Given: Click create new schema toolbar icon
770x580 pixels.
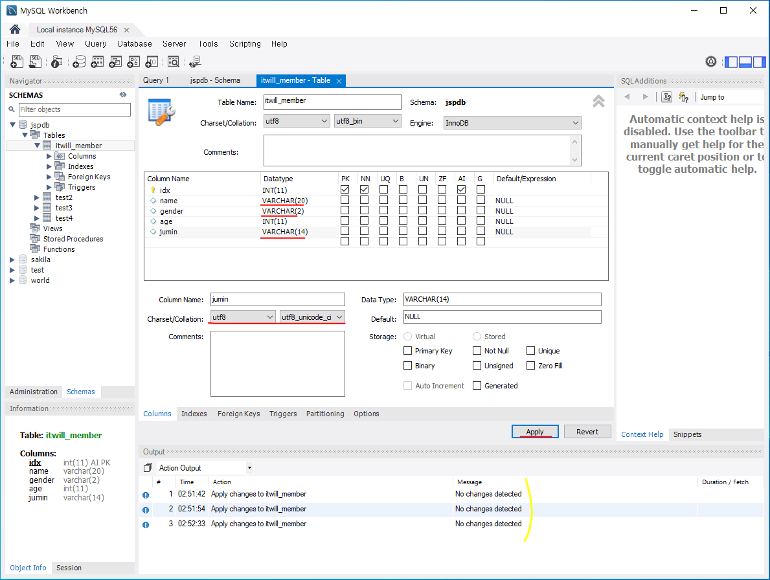Looking at the screenshot, I should [78, 62].
